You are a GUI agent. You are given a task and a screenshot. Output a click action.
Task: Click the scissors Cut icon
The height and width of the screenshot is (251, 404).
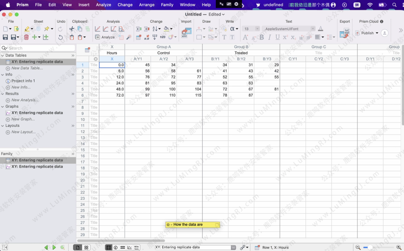72,29
